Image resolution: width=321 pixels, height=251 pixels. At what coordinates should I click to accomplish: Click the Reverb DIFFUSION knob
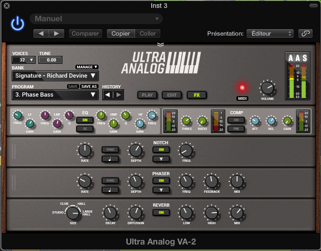[x=136, y=213]
